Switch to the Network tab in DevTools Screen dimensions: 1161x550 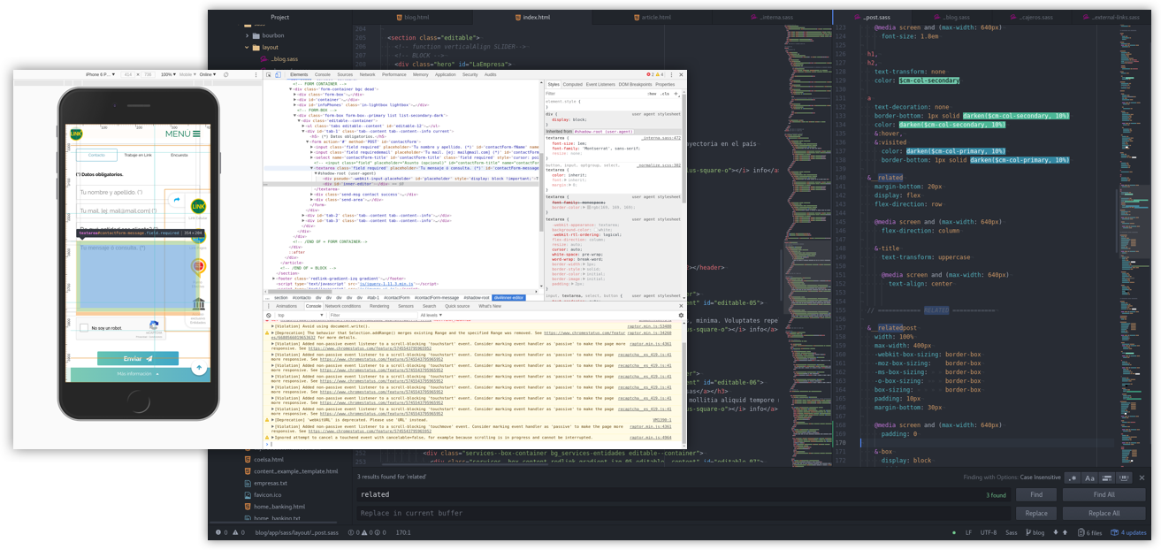tap(368, 75)
